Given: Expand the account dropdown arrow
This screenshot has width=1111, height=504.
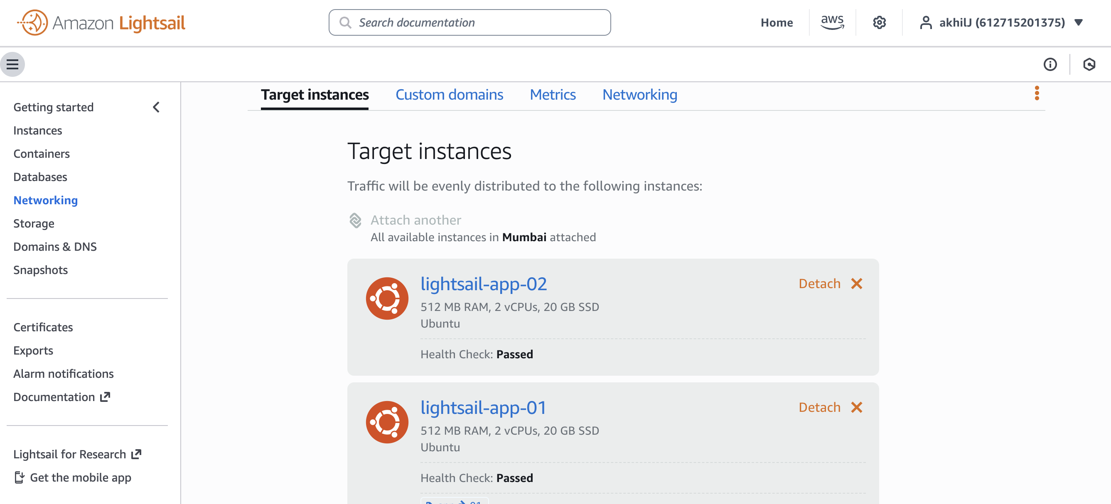Looking at the screenshot, I should tap(1078, 22).
